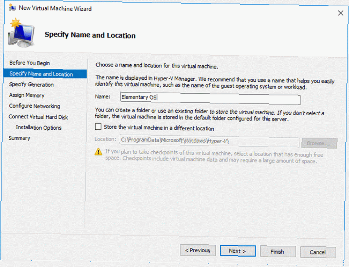Enable storing the virtual machine in a different location
349x267 pixels.
pos(98,127)
